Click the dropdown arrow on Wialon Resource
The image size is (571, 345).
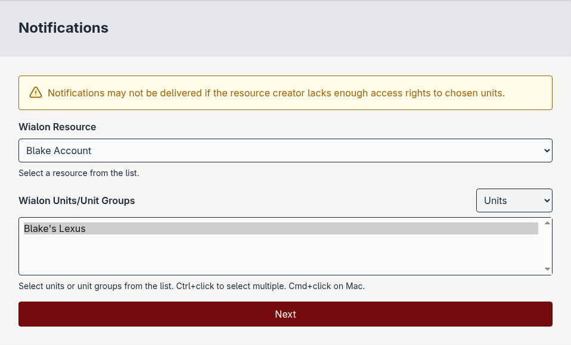pos(545,150)
